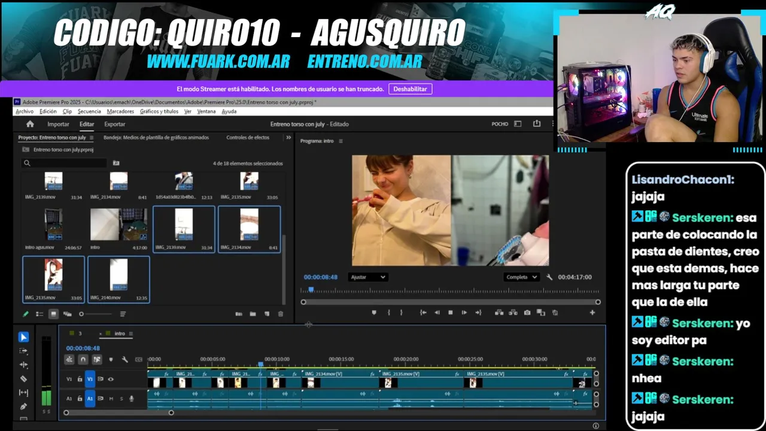
Task: Toggle the highlighted V1 track targeting button
Action: (90, 379)
